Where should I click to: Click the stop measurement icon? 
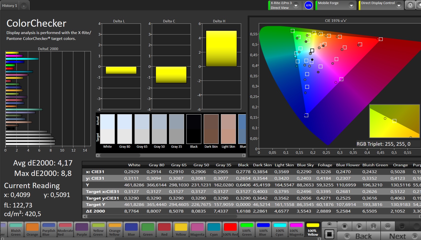point(345,226)
